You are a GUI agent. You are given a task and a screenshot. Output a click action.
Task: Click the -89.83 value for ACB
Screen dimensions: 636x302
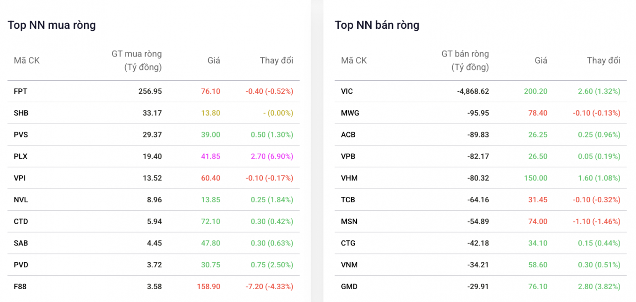click(x=478, y=135)
